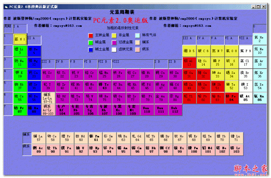
Task: Click the mercury Hg 80 cell
Action: [x=175, y=98]
